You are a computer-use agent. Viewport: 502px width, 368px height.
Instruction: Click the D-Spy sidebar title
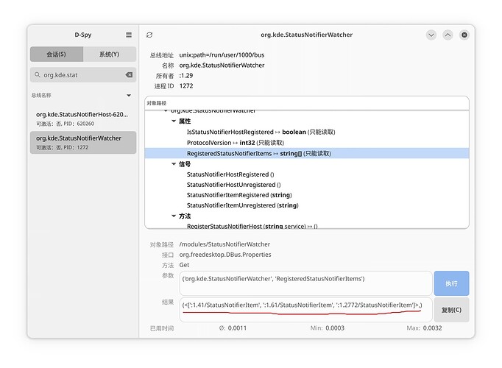point(83,35)
